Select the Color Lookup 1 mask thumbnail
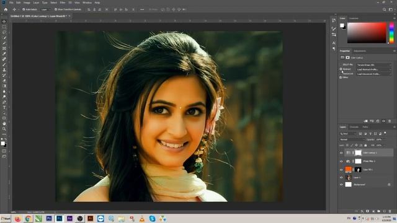 click(358, 153)
